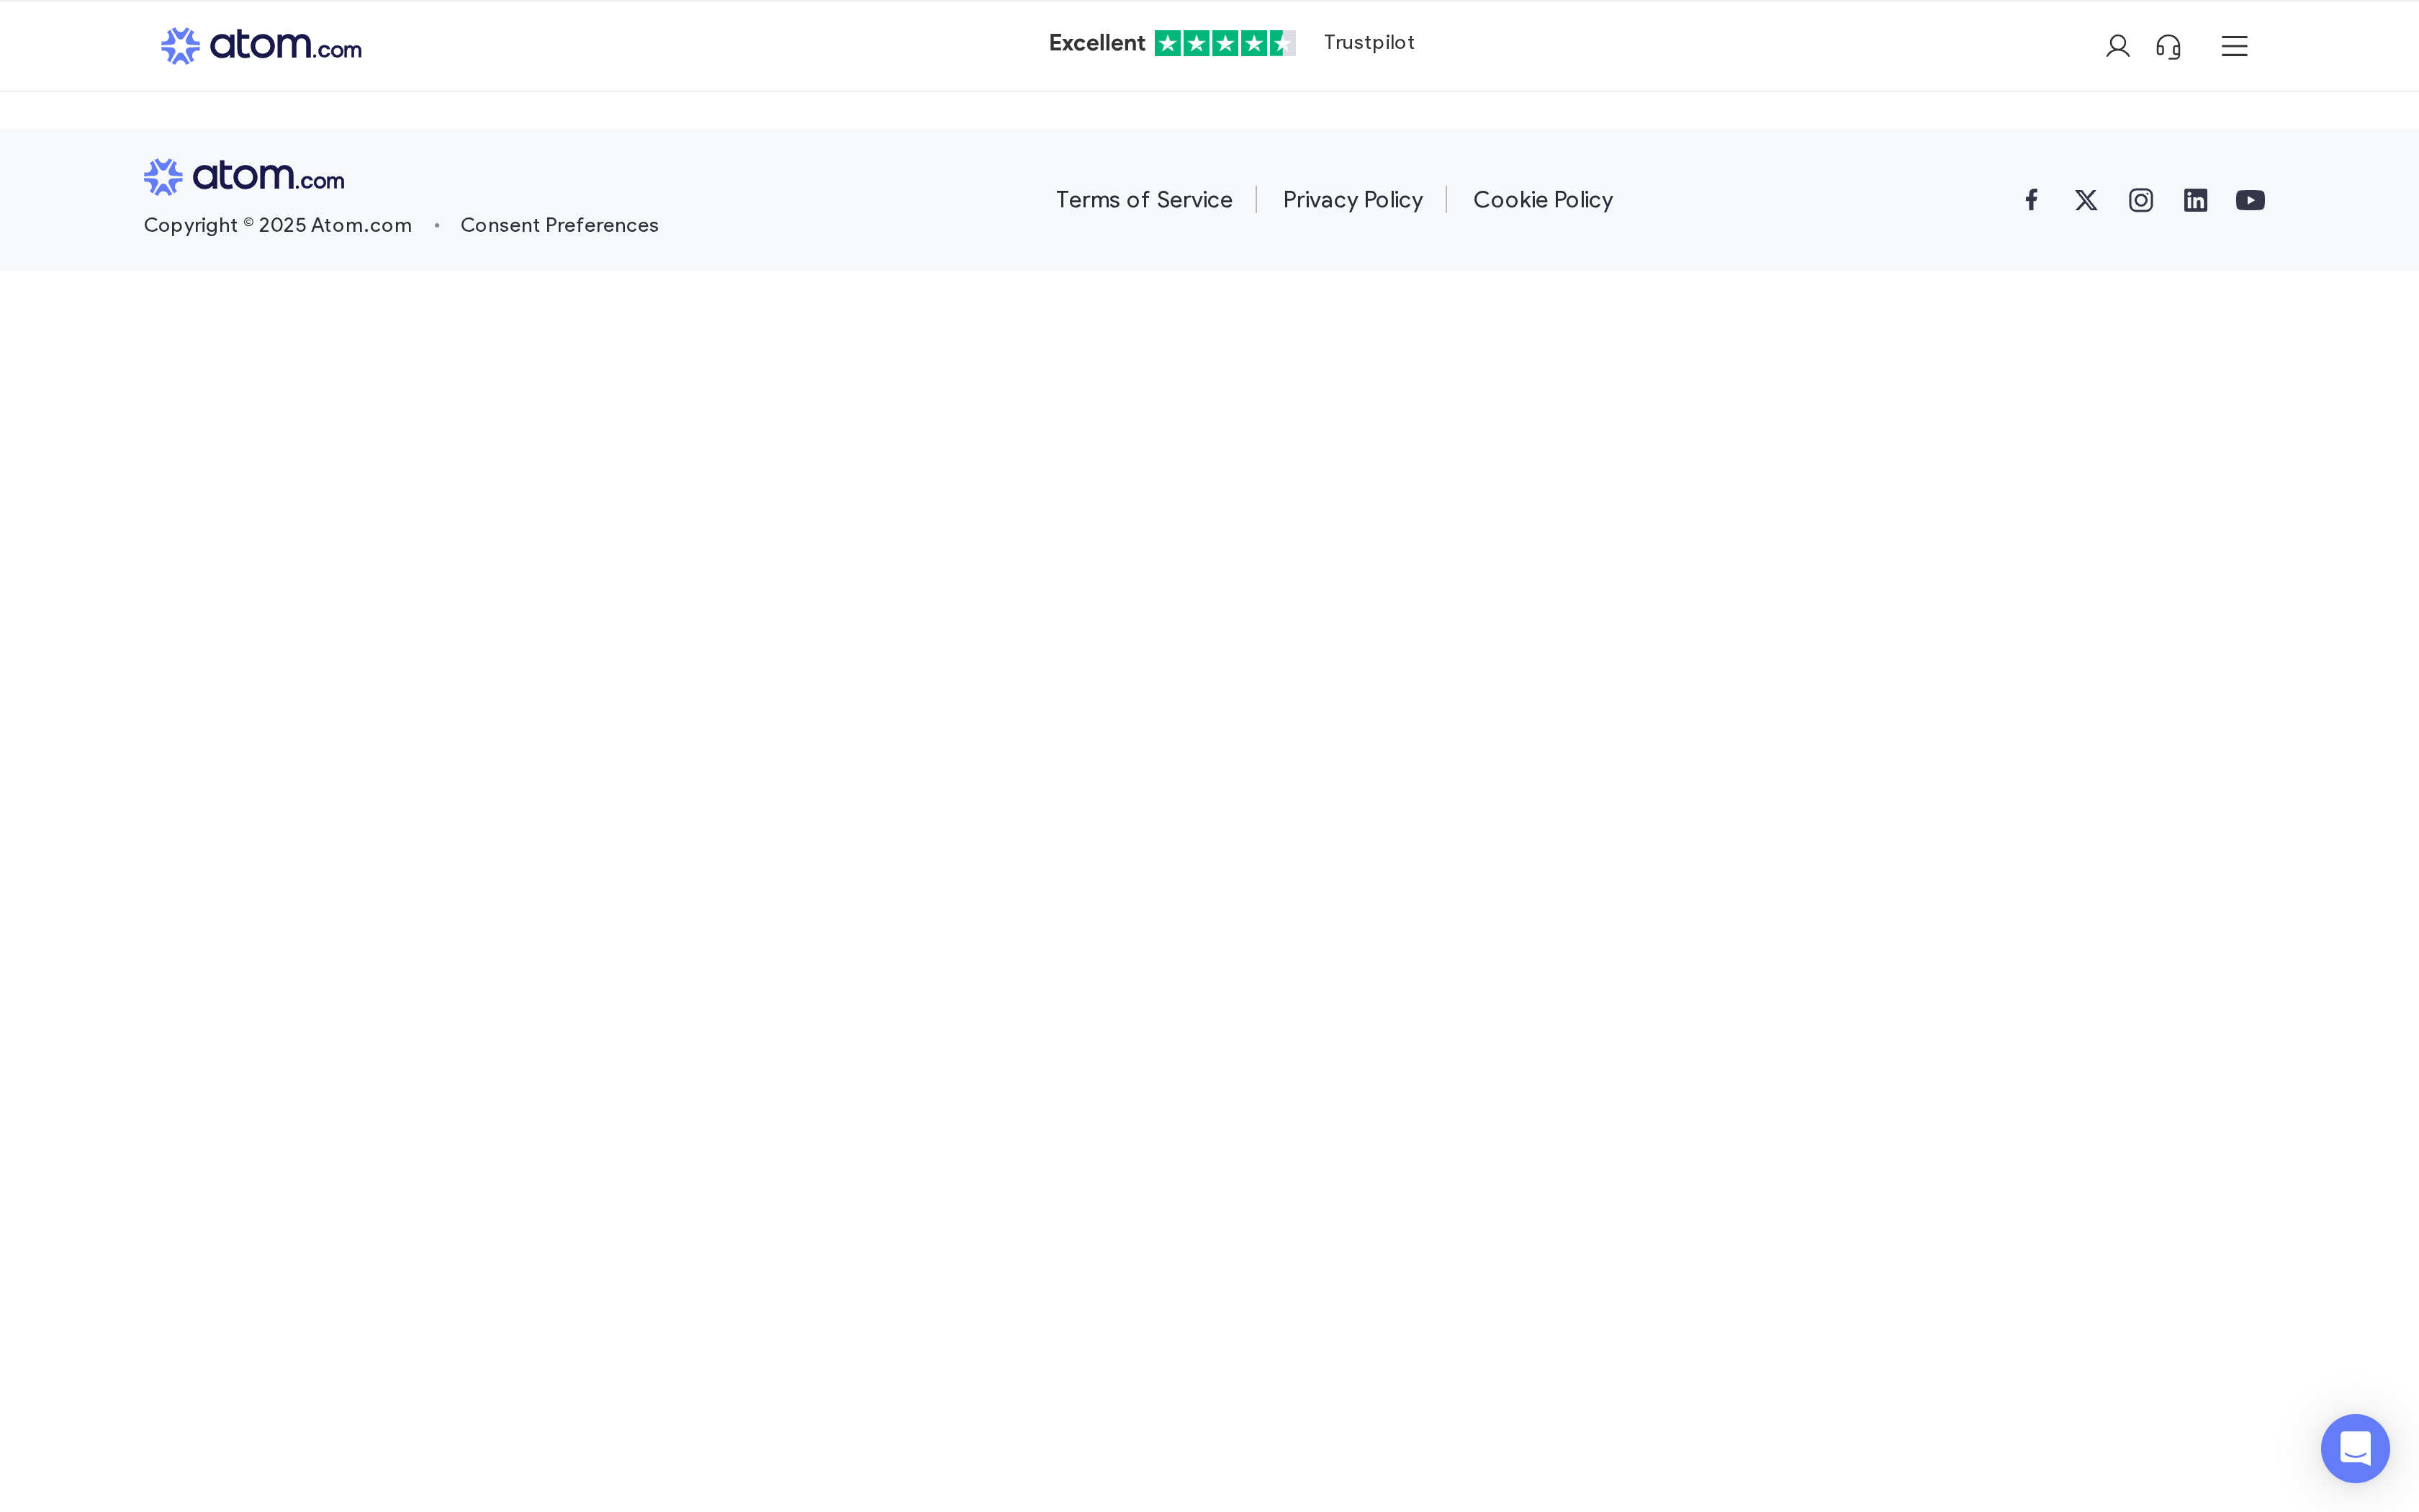The width and height of the screenshot is (2419, 1512).
Task: Click the Atom.com logo in the footer
Action: pos(243,175)
